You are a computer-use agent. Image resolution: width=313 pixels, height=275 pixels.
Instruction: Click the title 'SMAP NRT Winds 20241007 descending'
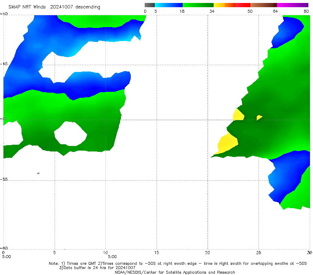(54, 7)
